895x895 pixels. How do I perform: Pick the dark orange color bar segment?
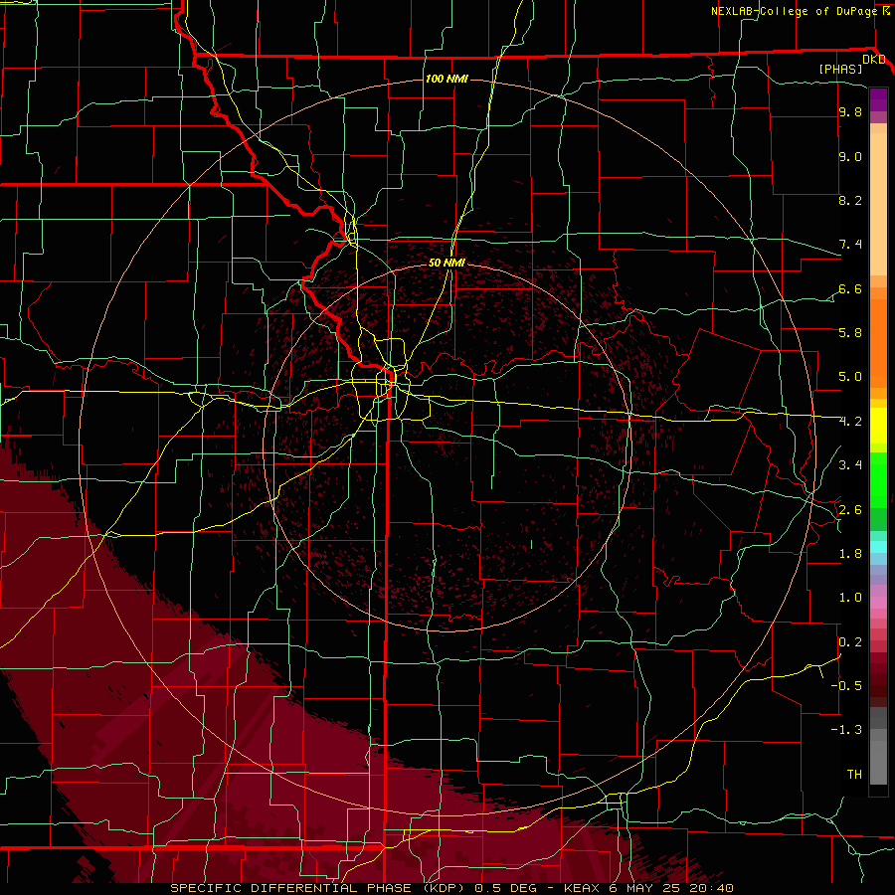(x=878, y=342)
